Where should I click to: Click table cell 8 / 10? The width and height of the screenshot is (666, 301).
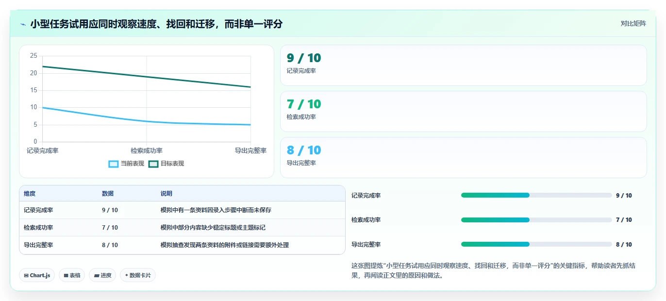coord(110,245)
